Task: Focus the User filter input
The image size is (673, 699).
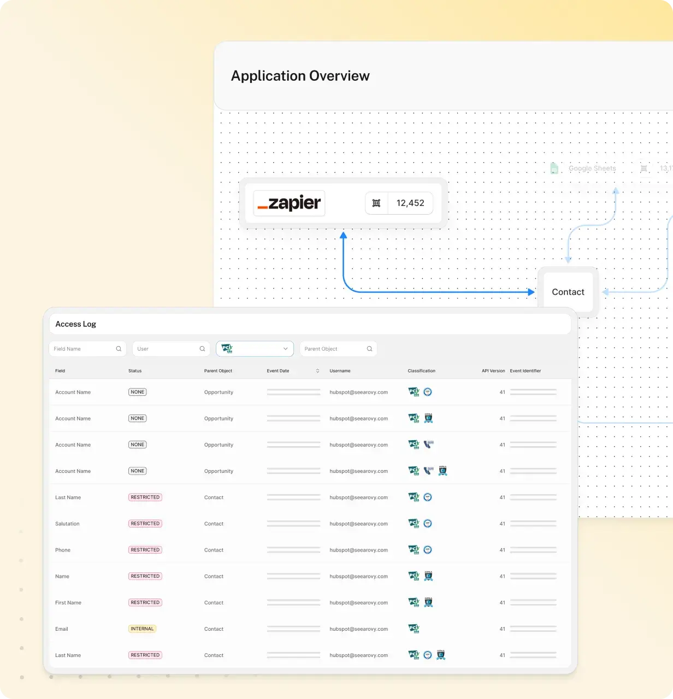Action: tap(171, 349)
